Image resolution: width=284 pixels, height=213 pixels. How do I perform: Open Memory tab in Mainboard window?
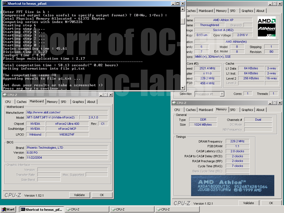click(x=52, y=102)
